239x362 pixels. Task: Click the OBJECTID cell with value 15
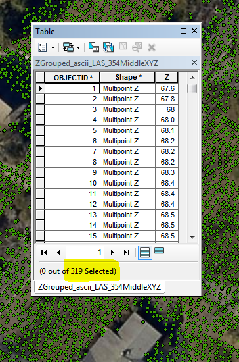[72, 236]
